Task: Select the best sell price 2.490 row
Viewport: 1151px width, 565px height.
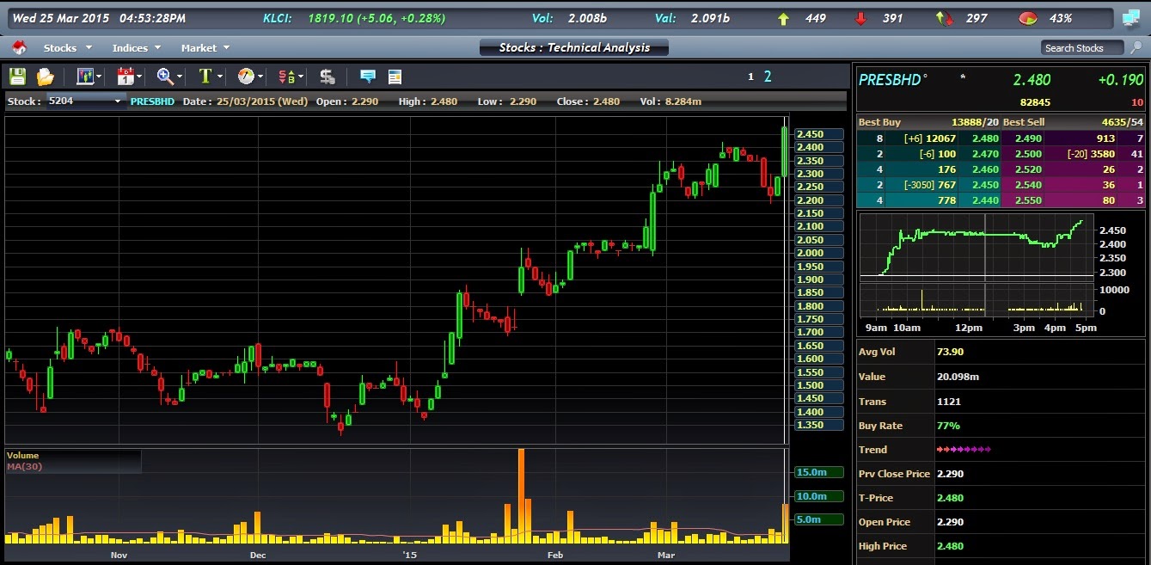Action: pos(1073,138)
